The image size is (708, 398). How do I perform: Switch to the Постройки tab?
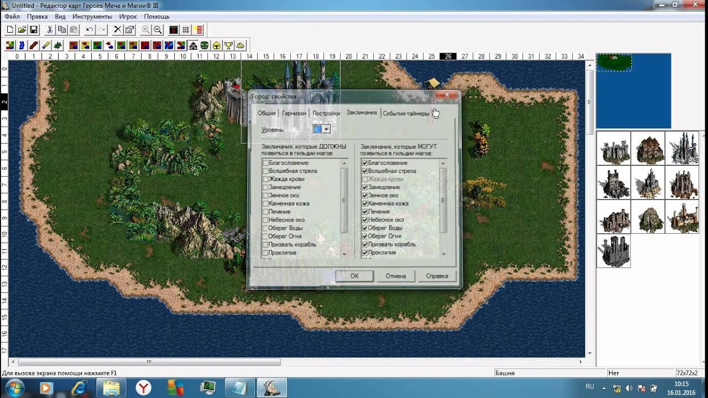point(326,113)
